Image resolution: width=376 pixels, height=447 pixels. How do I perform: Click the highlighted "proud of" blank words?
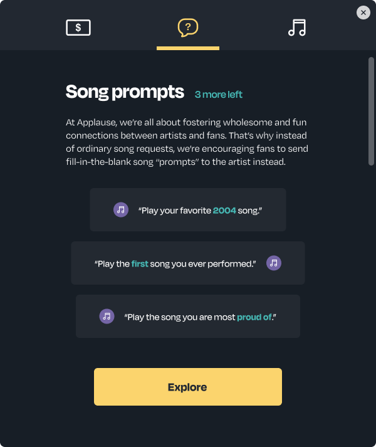(x=254, y=317)
